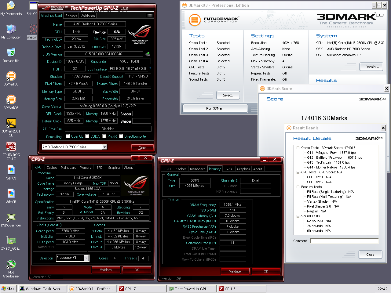
Task: Collapse the Feature Tests tree node
Action: [298, 187]
